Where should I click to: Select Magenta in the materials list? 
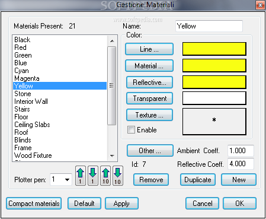pos(60,78)
